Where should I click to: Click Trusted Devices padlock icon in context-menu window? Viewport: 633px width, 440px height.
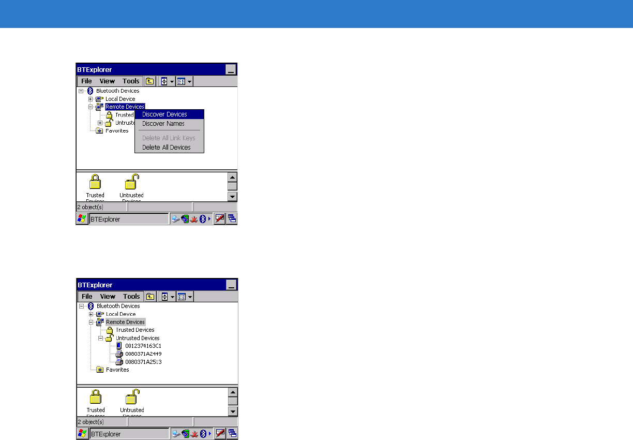tap(95, 182)
